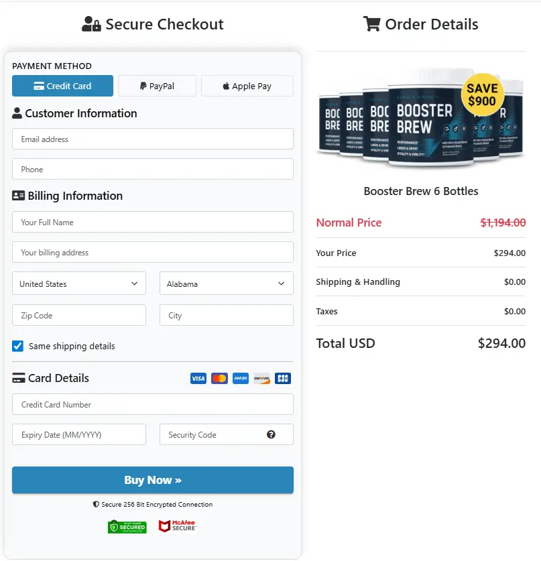Toggle the shipping details checkbox off
This screenshot has width=541, height=561.
tap(17, 346)
